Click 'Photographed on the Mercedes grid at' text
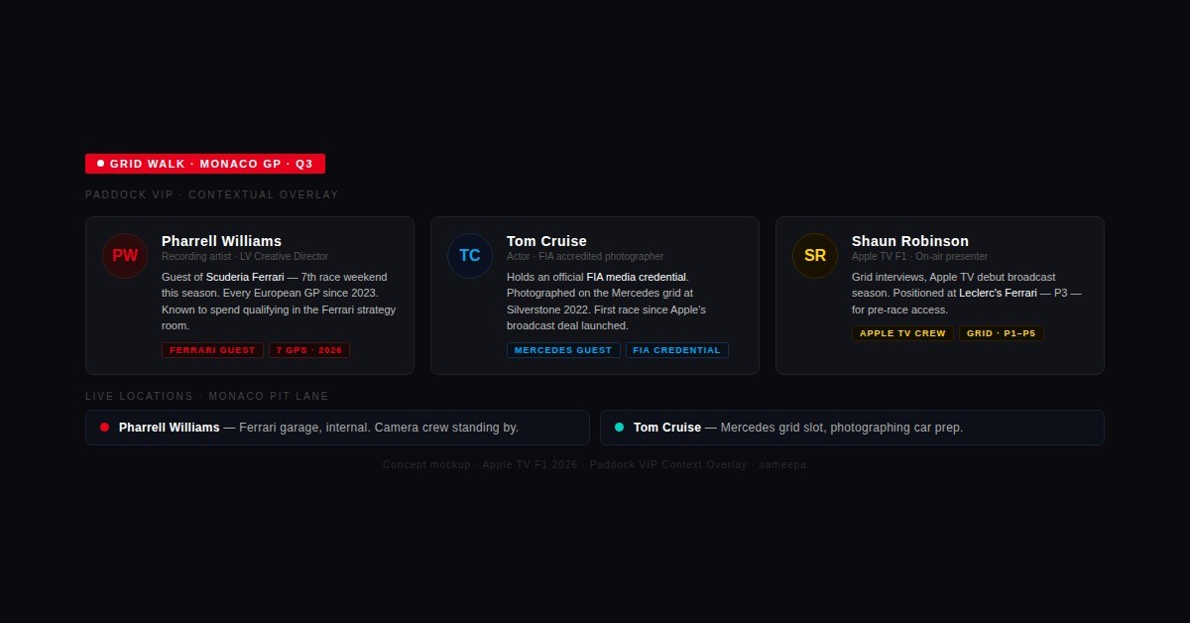 (x=600, y=293)
